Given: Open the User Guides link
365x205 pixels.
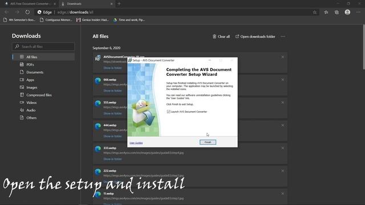Looking at the screenshot, I should 136,143.
